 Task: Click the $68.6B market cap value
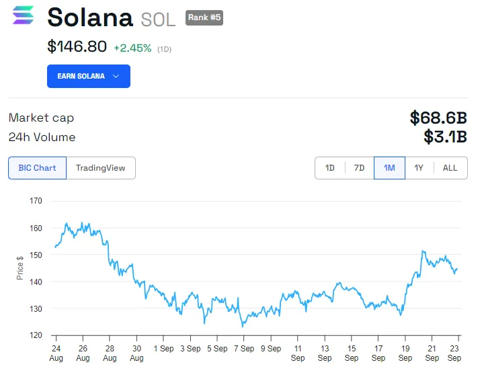pos(438,118)
